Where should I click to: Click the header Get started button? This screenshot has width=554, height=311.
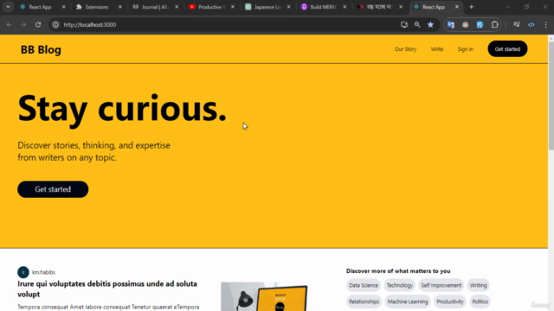507,49
